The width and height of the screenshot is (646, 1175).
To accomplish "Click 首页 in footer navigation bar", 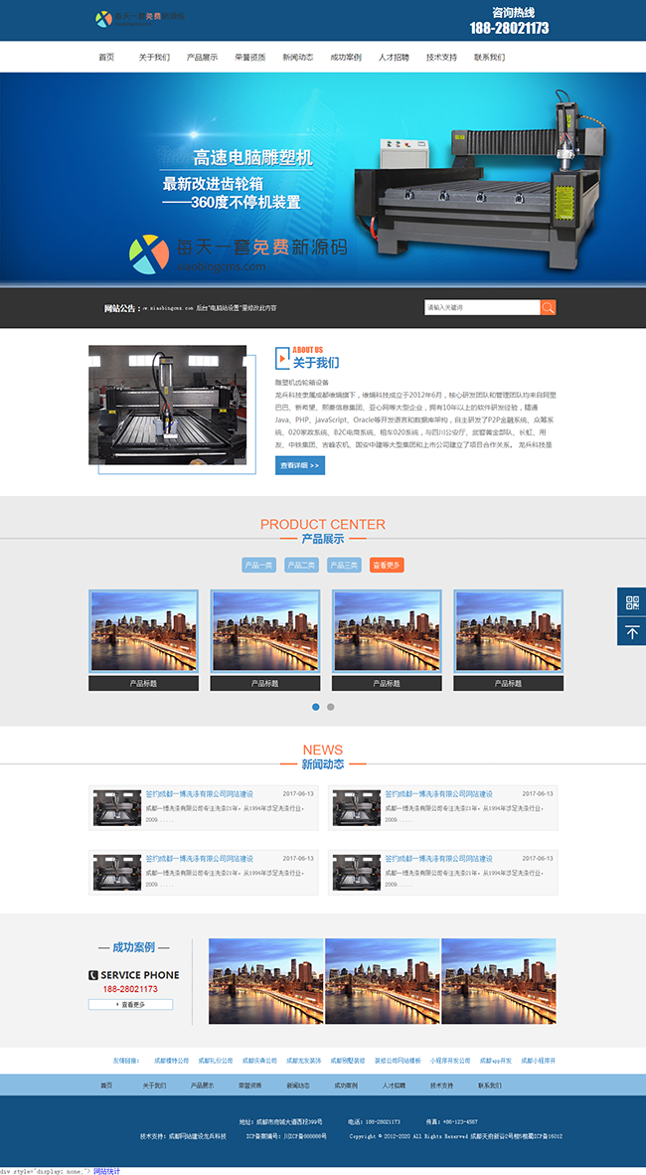I will point(106,1086).
